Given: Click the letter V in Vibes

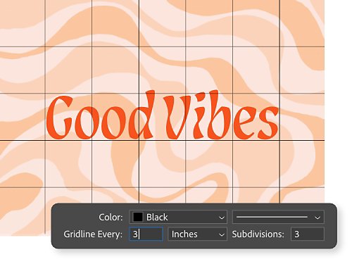Looking at the screenshot, I should coord(177,117).
